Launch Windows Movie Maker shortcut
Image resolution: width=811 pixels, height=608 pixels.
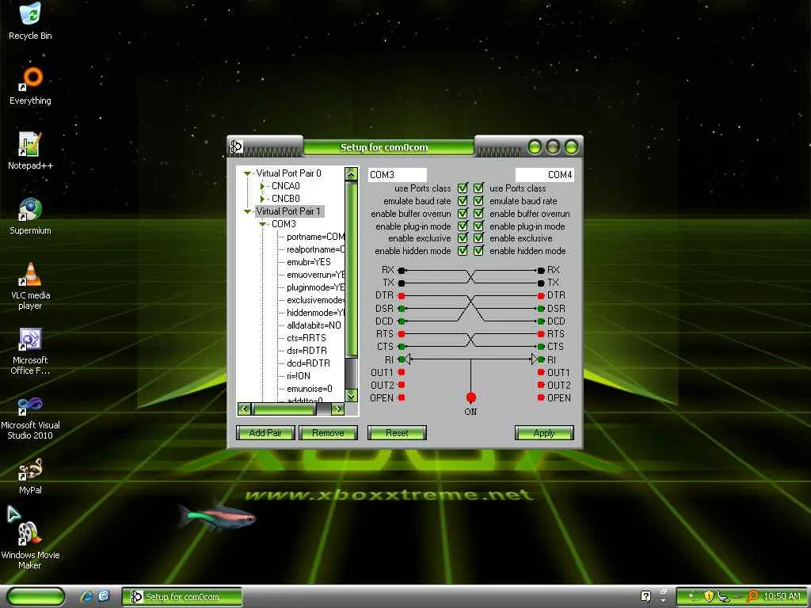coord(30,545)
